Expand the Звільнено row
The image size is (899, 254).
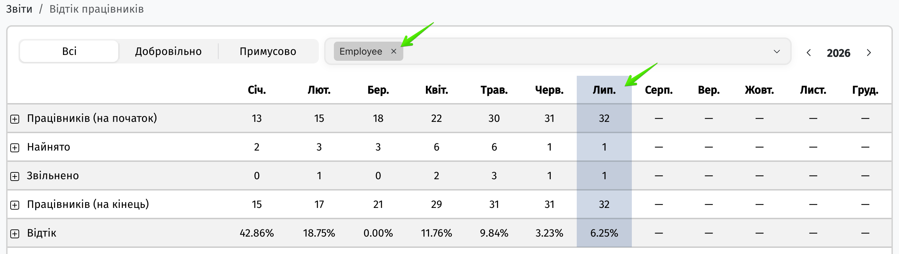[x=15, y=176]
